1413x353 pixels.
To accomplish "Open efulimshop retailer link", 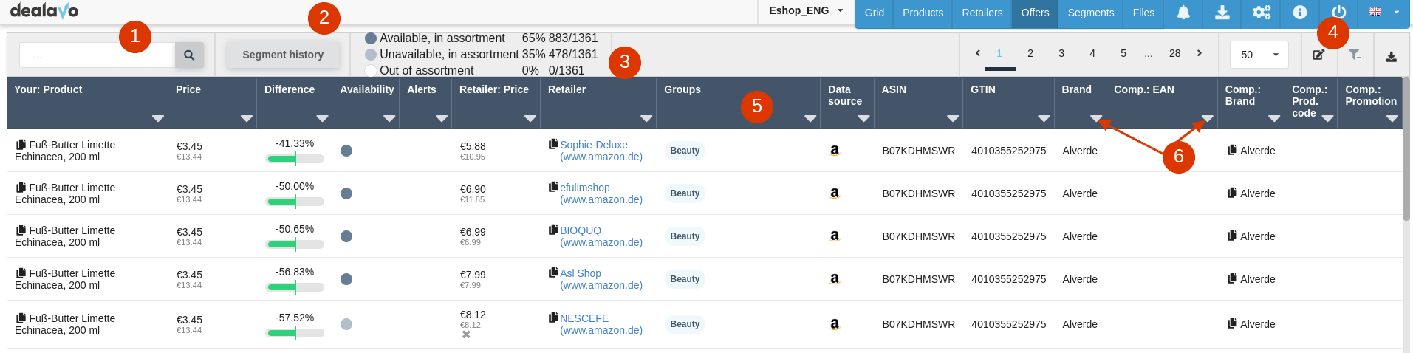I will tap(601, 193).
